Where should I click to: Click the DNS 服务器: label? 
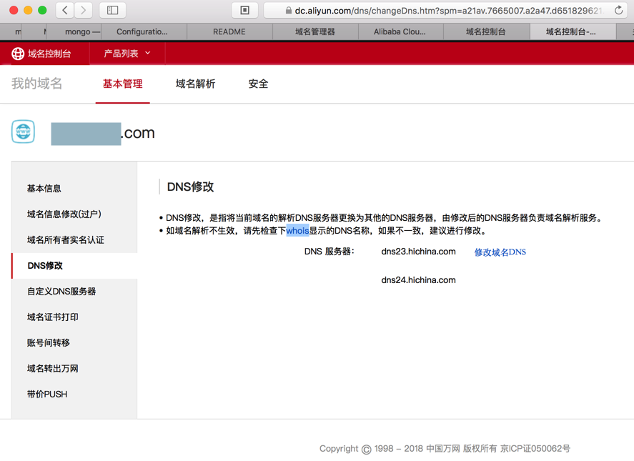click(x=329, y=252)
